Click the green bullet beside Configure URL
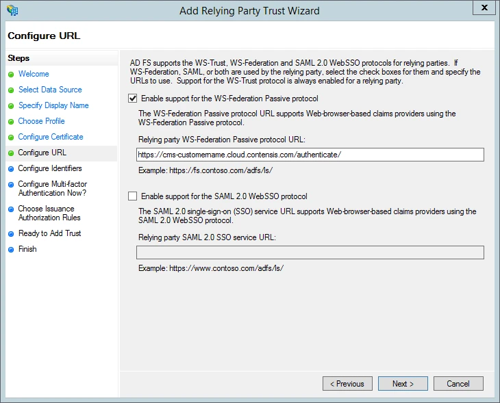This screenshot has width=500, height=403. (11, 153)
